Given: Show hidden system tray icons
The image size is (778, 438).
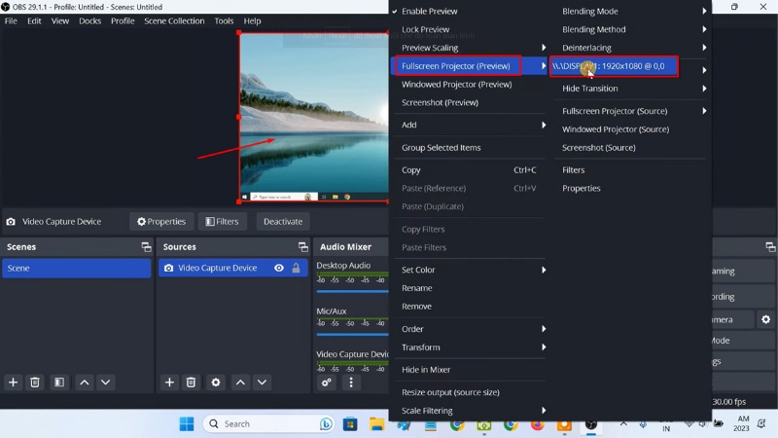Looking at the screenshot, I should click(623, 424).
